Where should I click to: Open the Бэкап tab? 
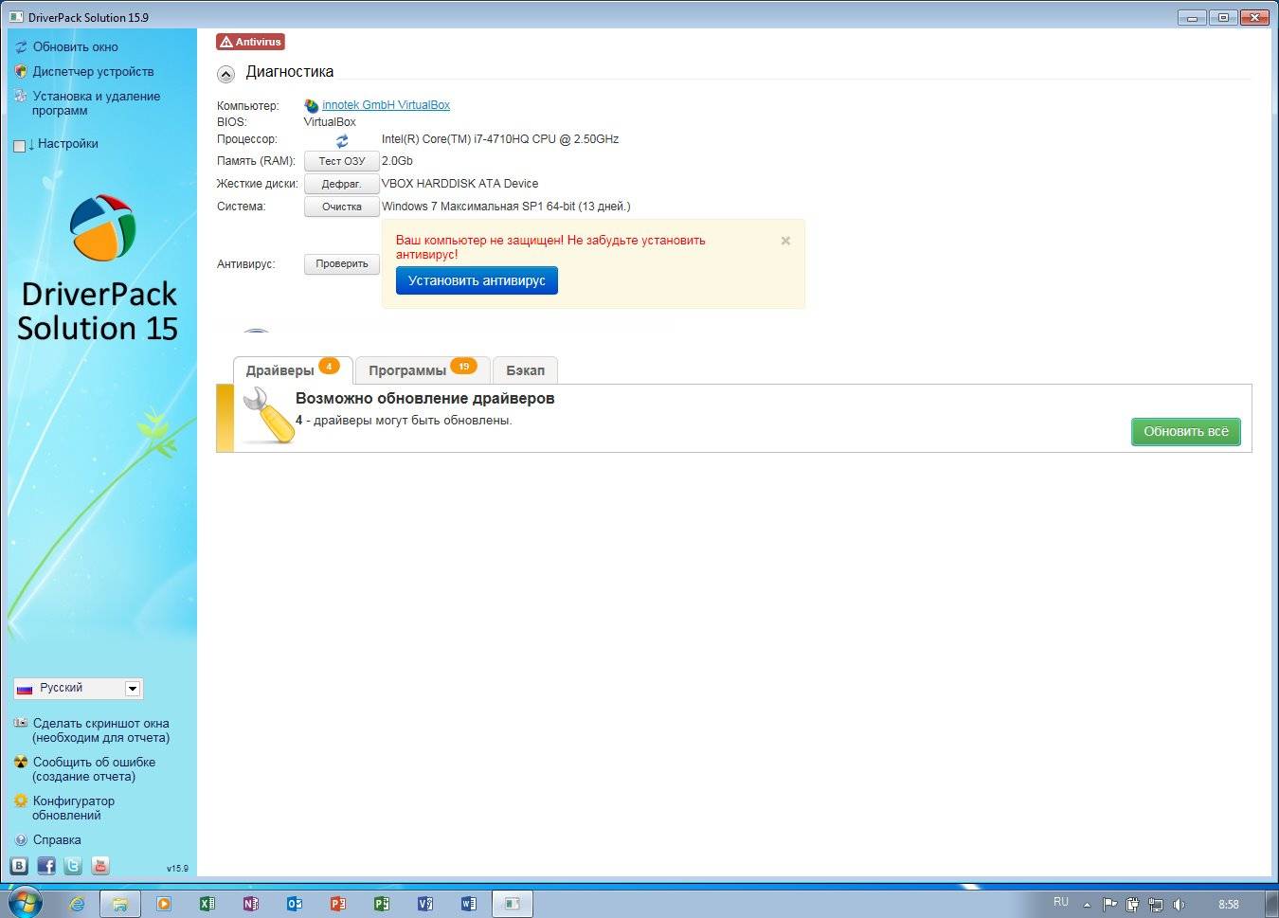525,370
